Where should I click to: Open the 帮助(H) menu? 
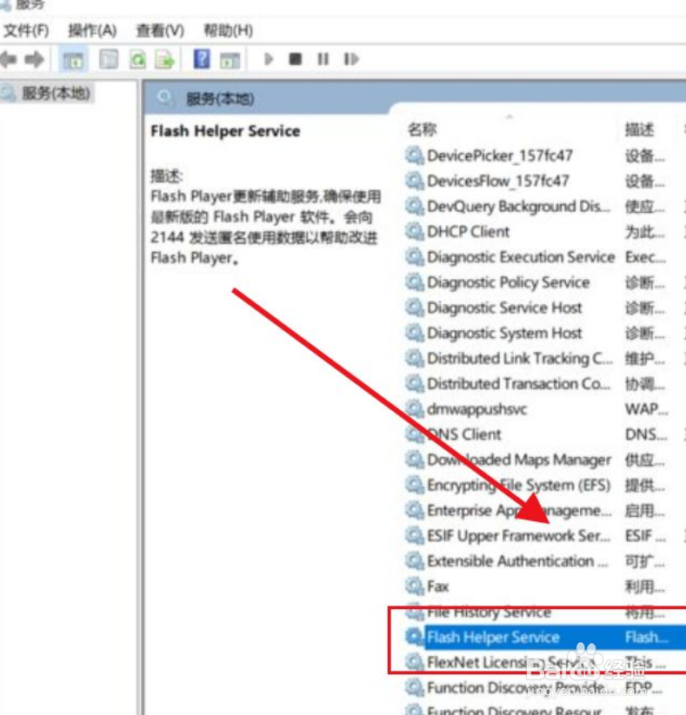click(228, 30)
